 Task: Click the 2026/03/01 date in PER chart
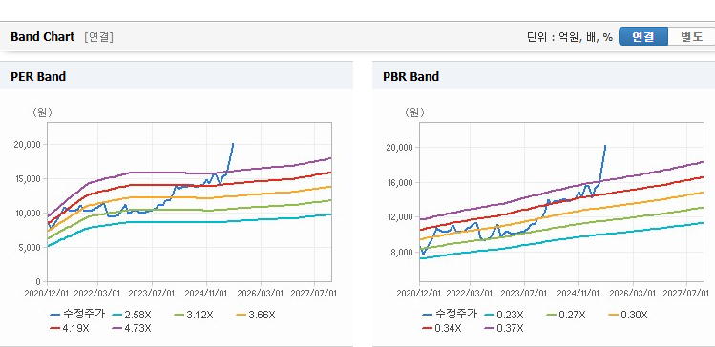click(261, 294)
